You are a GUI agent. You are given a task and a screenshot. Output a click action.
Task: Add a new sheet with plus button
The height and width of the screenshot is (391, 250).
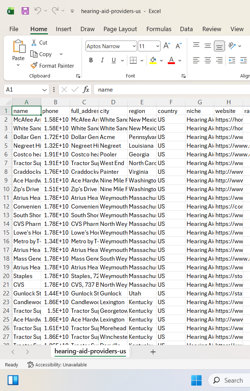click(x=153, y=352)
